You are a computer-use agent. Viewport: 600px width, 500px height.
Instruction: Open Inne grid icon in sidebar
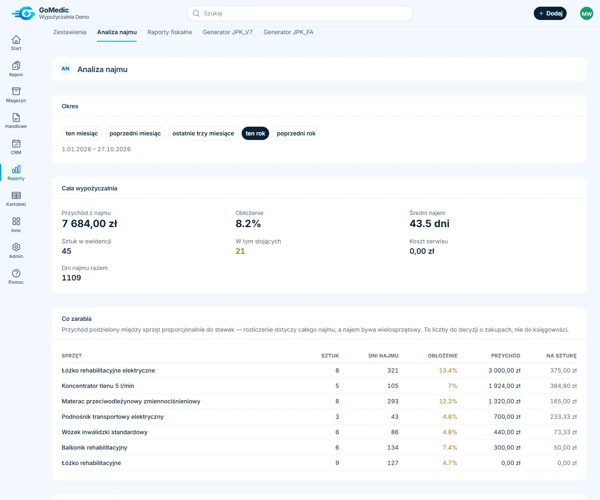(x=16, y=221)
